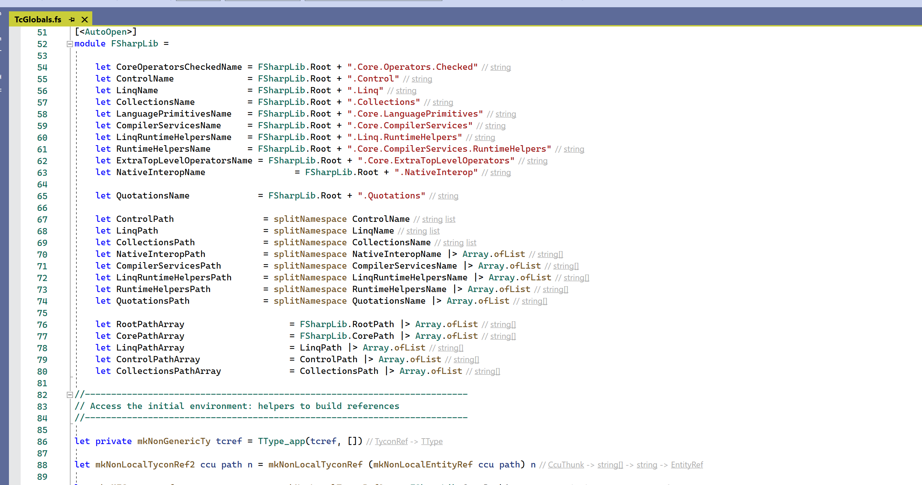Click string hint on QuotationsName line
The height and width of the screenshot is (485, 922).
coord(448,196)
